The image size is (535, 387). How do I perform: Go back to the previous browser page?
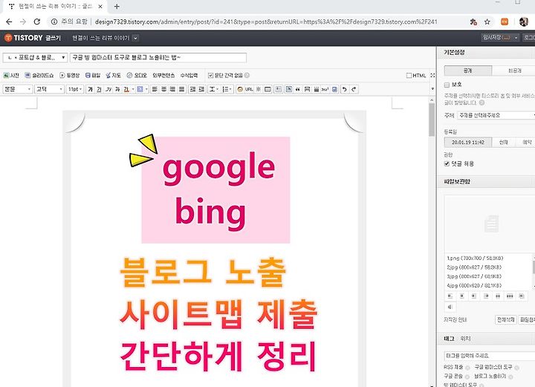[x=9, y=22]
